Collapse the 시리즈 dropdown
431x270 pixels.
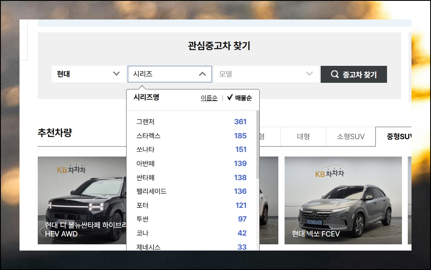tap(170, 74)
